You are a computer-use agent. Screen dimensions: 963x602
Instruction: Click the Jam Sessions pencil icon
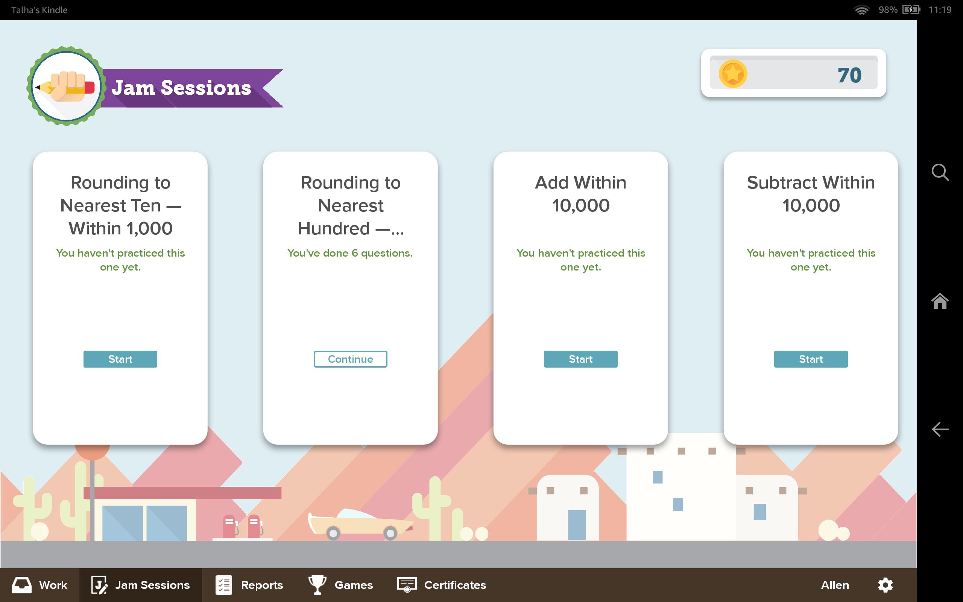99,584
